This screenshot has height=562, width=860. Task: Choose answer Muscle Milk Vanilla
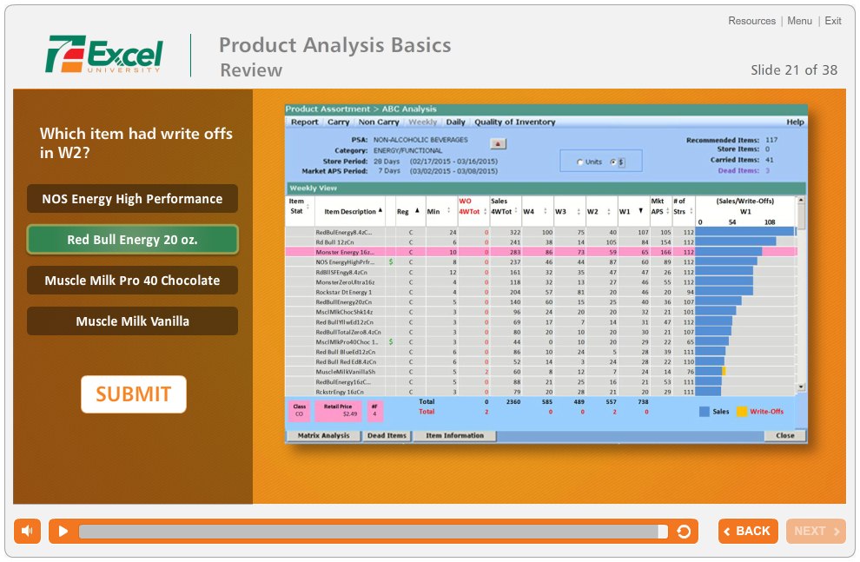(132, 321)
